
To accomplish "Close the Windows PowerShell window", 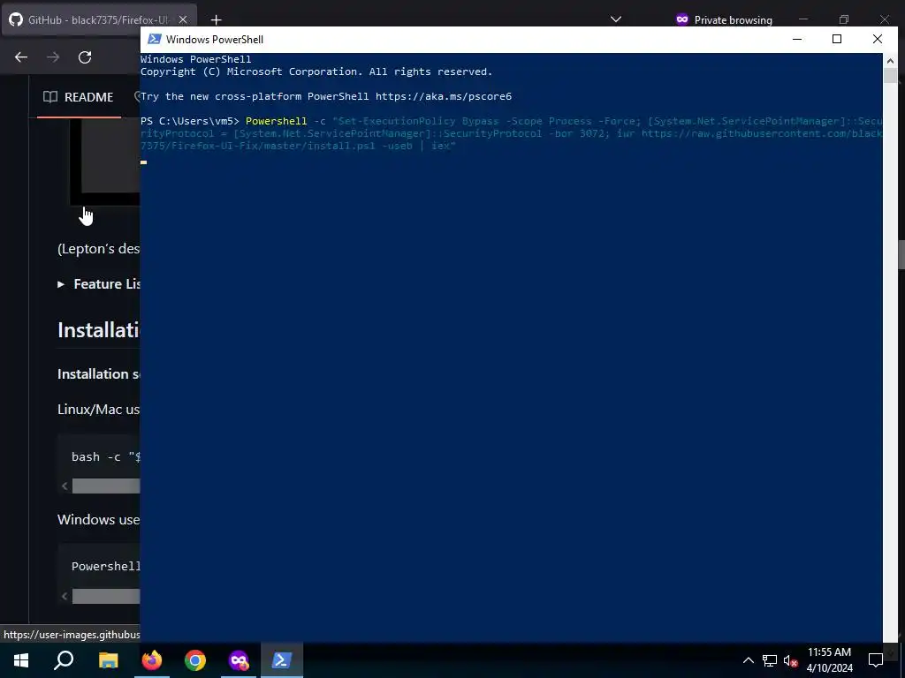I will tap(878, 39).
